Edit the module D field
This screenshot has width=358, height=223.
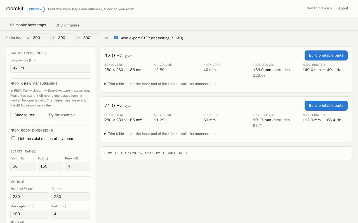coord(71,197)
